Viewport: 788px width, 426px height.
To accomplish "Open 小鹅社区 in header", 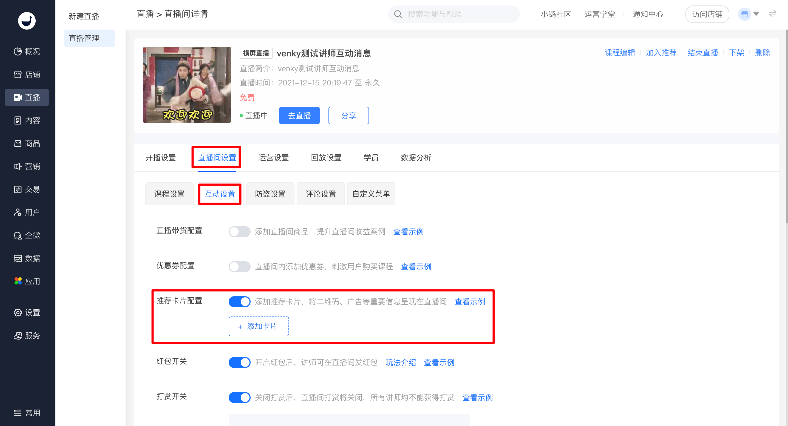I will coord(555,14).
